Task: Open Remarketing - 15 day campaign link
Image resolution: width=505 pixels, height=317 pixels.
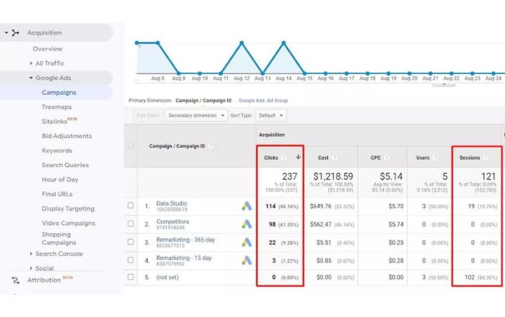Action: (184, 258)
